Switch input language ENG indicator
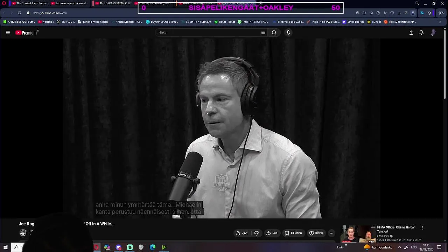 pos(414,247)
